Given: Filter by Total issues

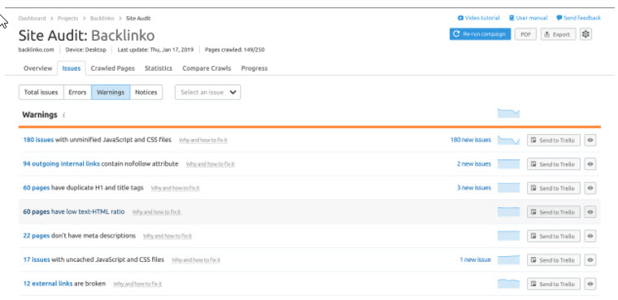Looking at the screenshot, I should point(41,92).
